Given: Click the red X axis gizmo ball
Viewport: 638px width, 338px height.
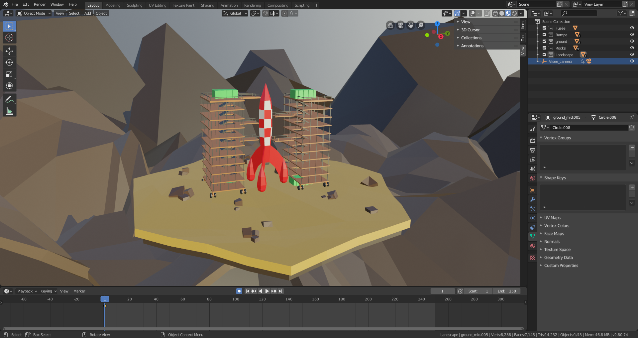Looking at the screenshot, I should pos(441,37).
